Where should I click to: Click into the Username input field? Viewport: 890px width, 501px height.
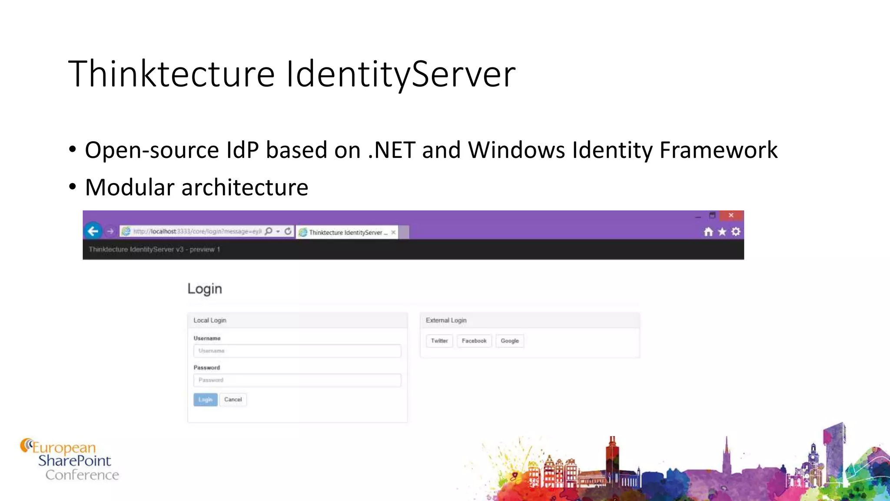pos(297,351)
